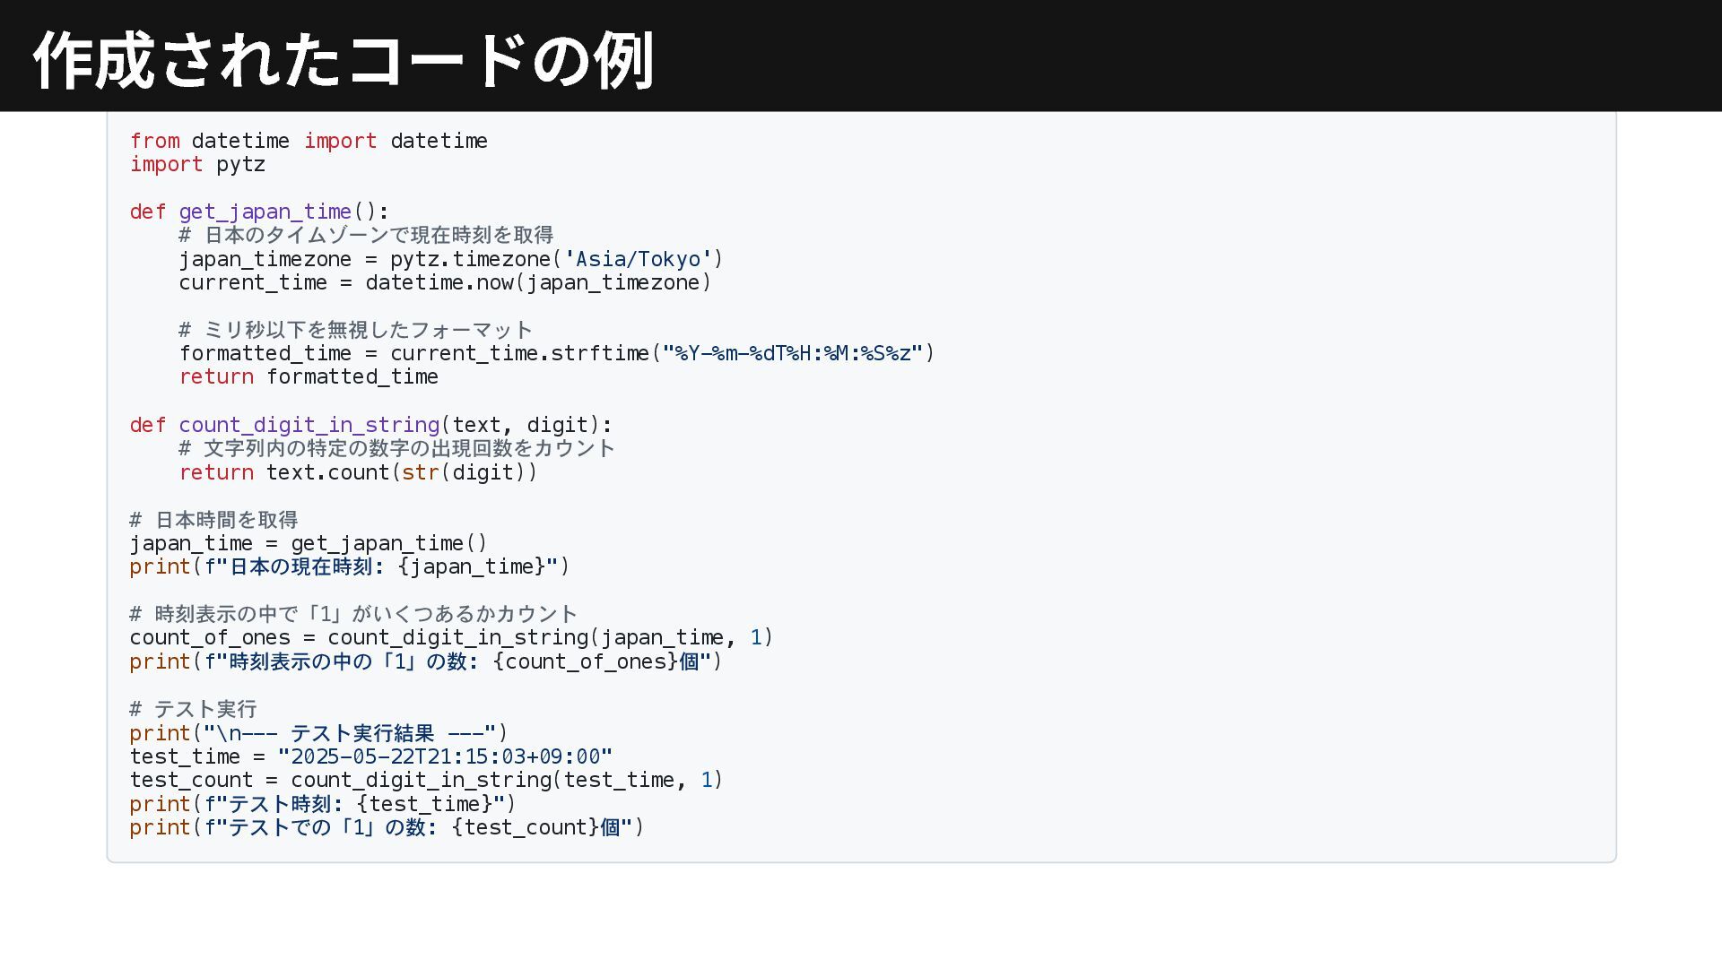Click the comment '# ミリ秒以下を無視したフォーマット'

[x=356, y=330]
